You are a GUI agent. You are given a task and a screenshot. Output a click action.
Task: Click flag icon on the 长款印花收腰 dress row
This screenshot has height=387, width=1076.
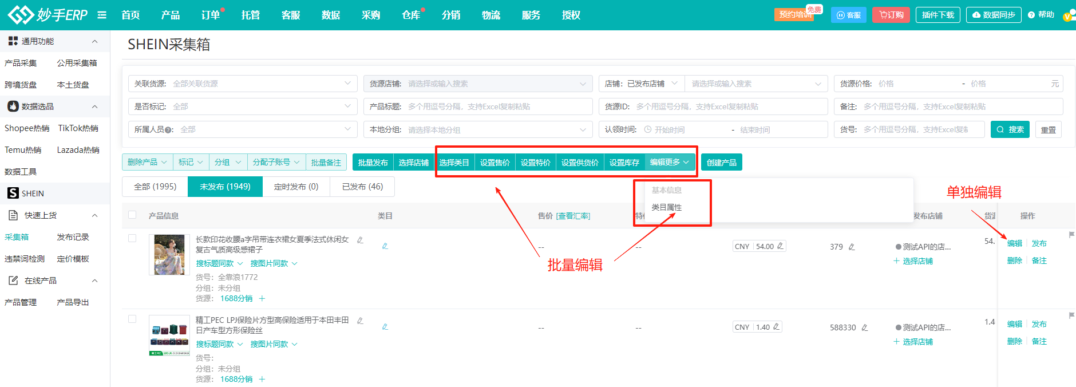point(1071,235)
